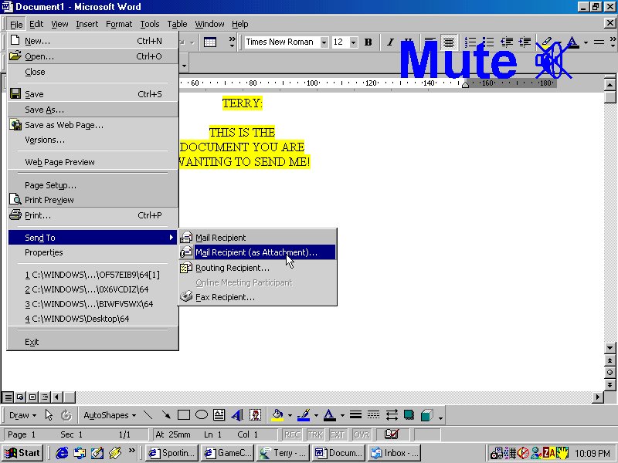Open the Format menu
The width and height of the screenshot is (618, 463).
[x=119, y=24]
